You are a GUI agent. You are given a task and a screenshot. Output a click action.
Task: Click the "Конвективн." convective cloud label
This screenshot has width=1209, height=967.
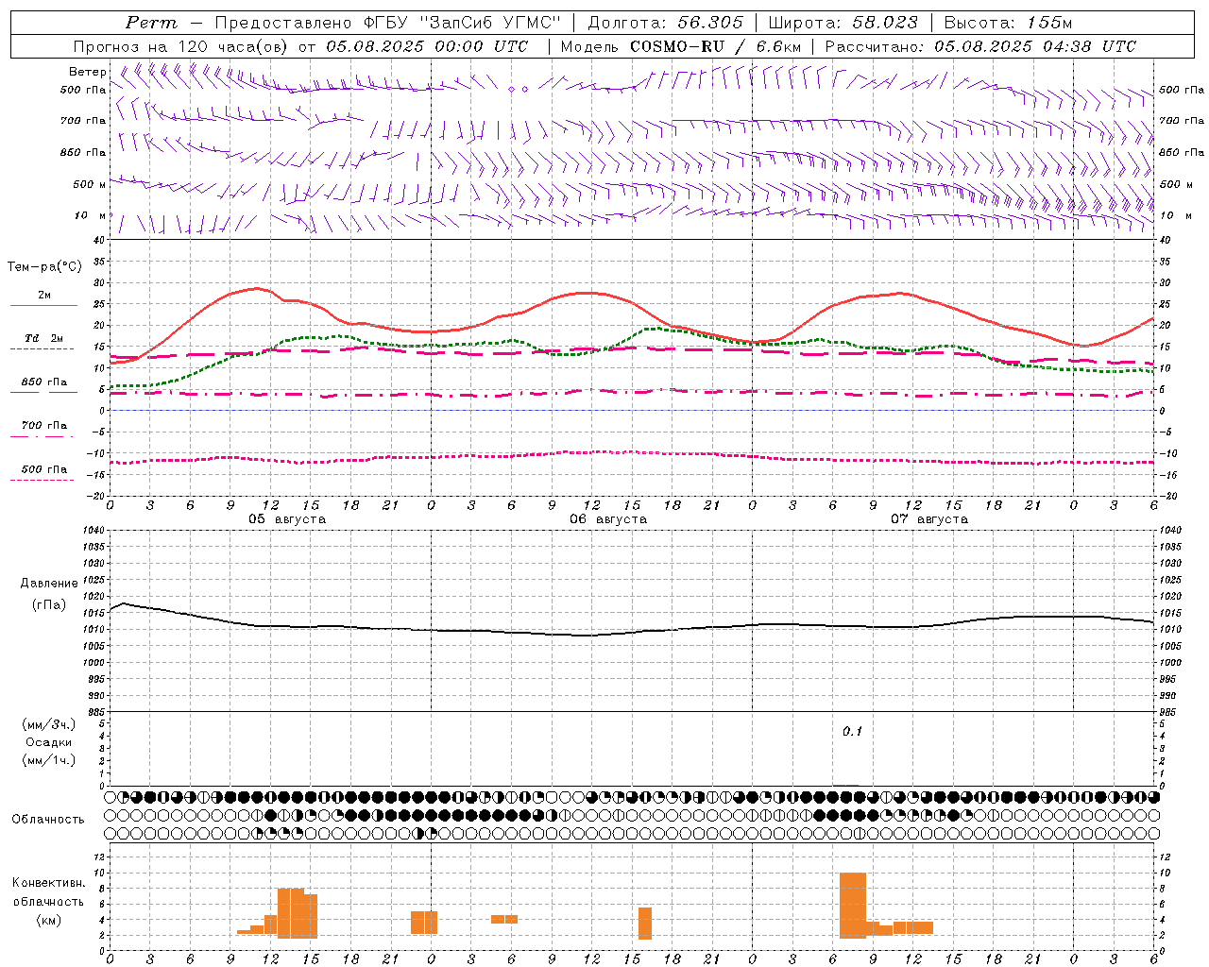coord(49,883)
